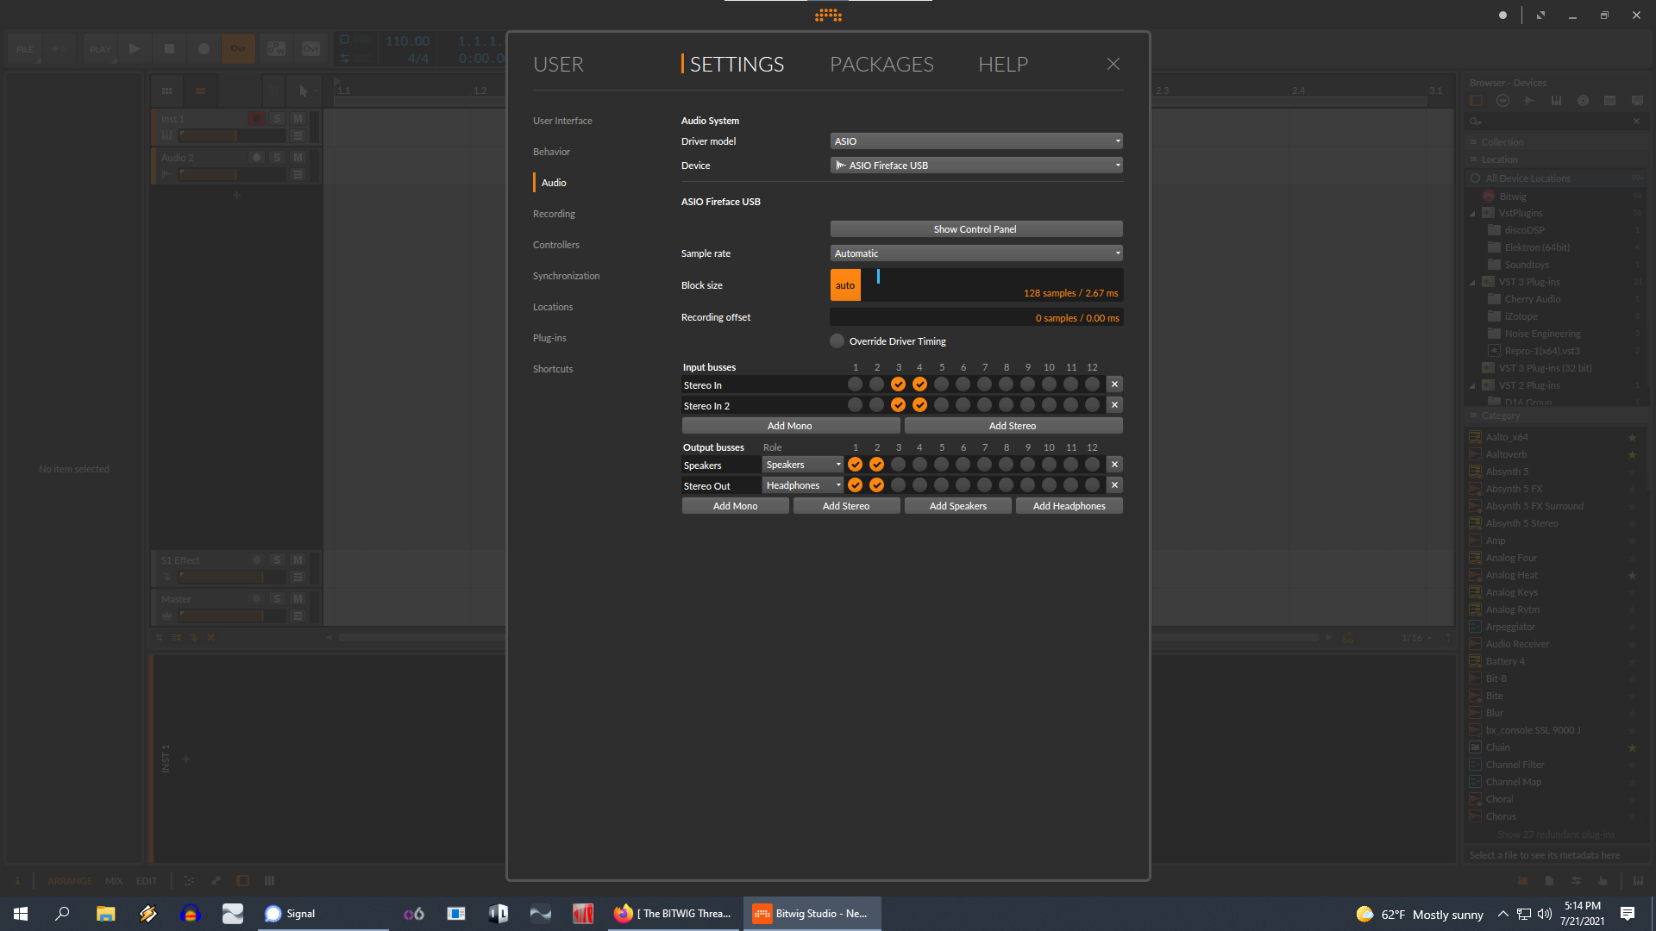Toggle the auto block size button

845,285
